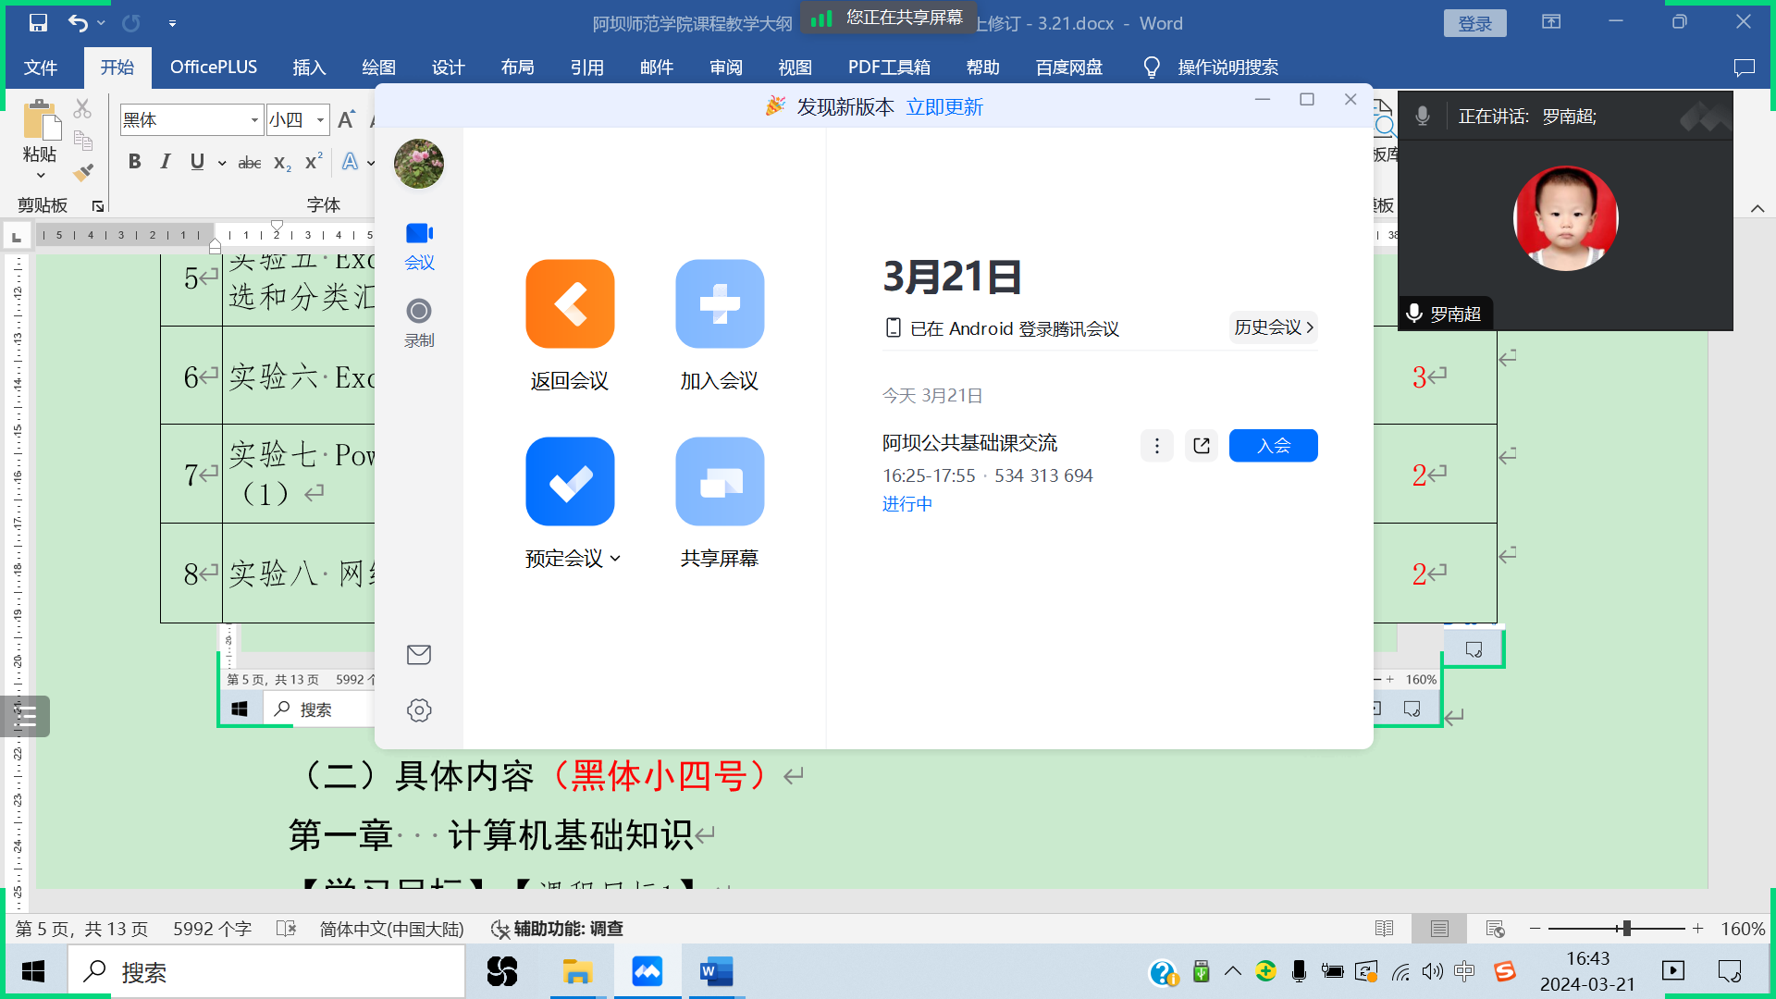Screen dimensions: 1776x999
Task: Click the zoom out minus button
Action: point(1535,928)
